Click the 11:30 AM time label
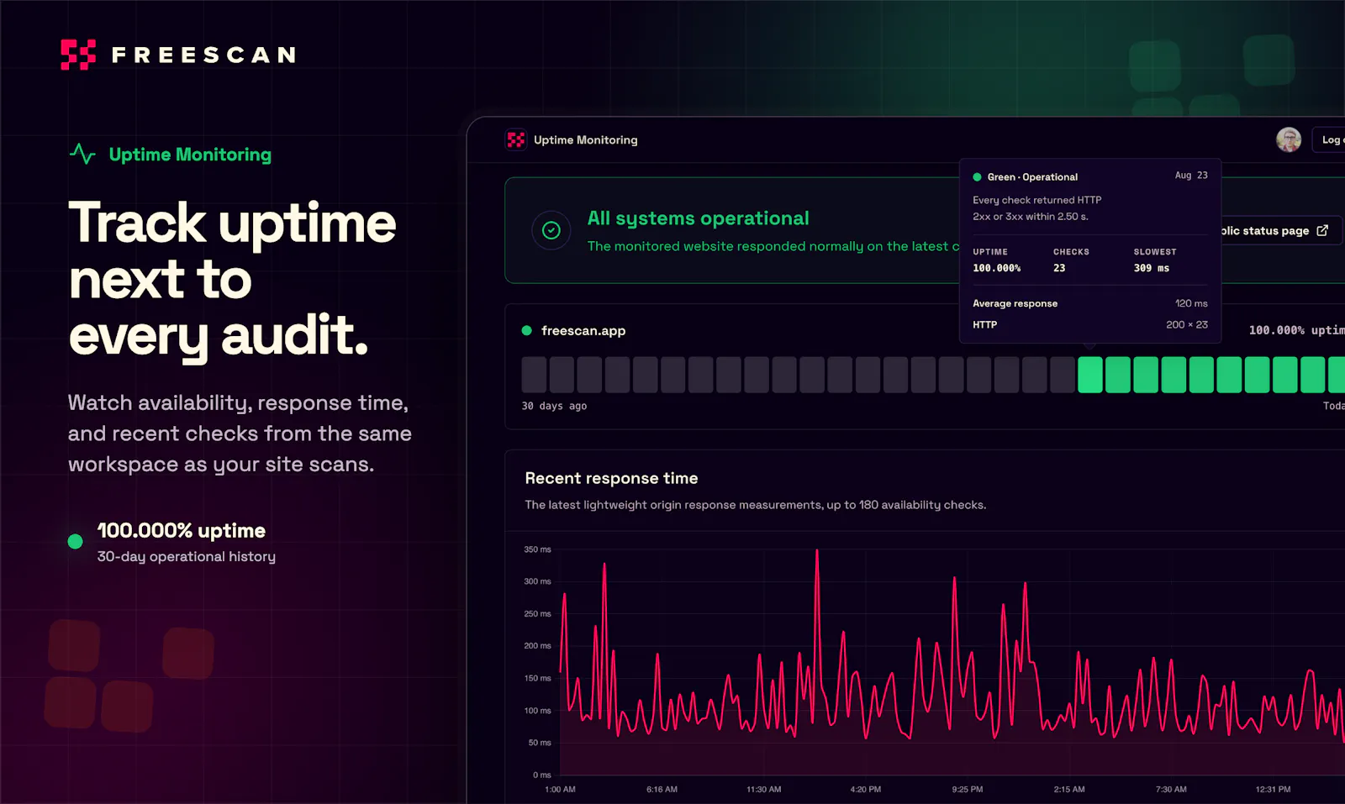 click(x=764, y=790)
